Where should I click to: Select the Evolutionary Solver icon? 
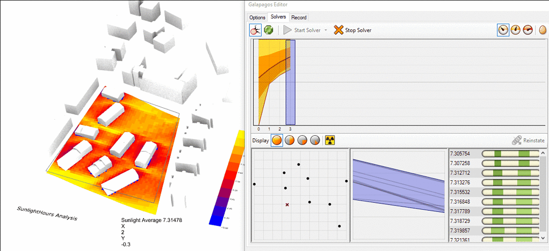point(256,30)
